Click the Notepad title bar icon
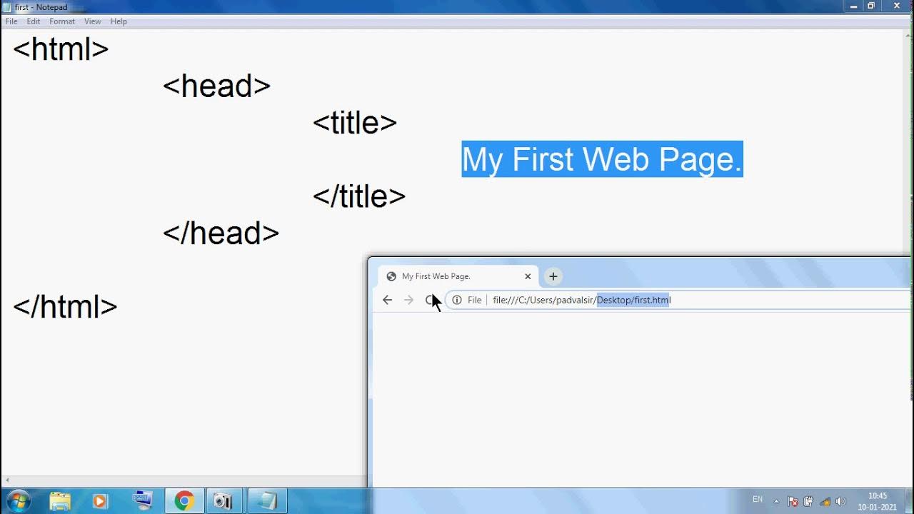 tap(7, 7)
